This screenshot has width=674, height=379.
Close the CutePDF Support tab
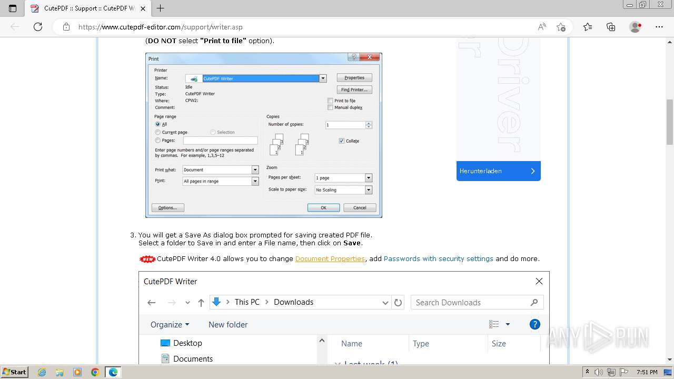pyautogui.click(x=144, y=8)
